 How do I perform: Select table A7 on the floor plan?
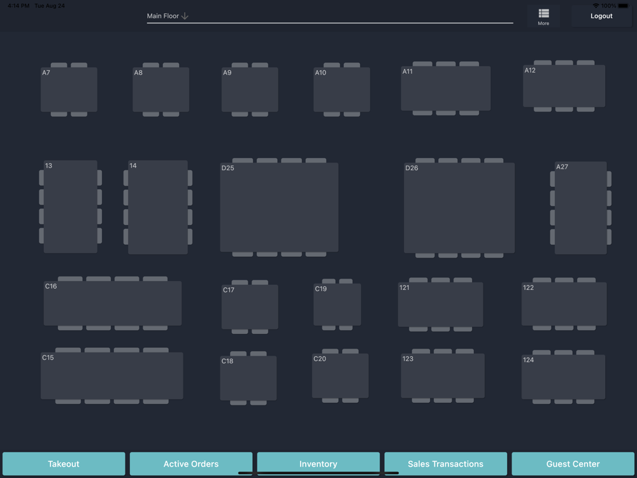pyautogui.click(x=69, y=89)
